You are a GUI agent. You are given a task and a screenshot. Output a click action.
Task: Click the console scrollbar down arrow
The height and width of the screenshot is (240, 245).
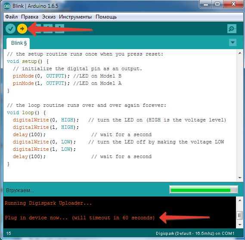(240, 225)
